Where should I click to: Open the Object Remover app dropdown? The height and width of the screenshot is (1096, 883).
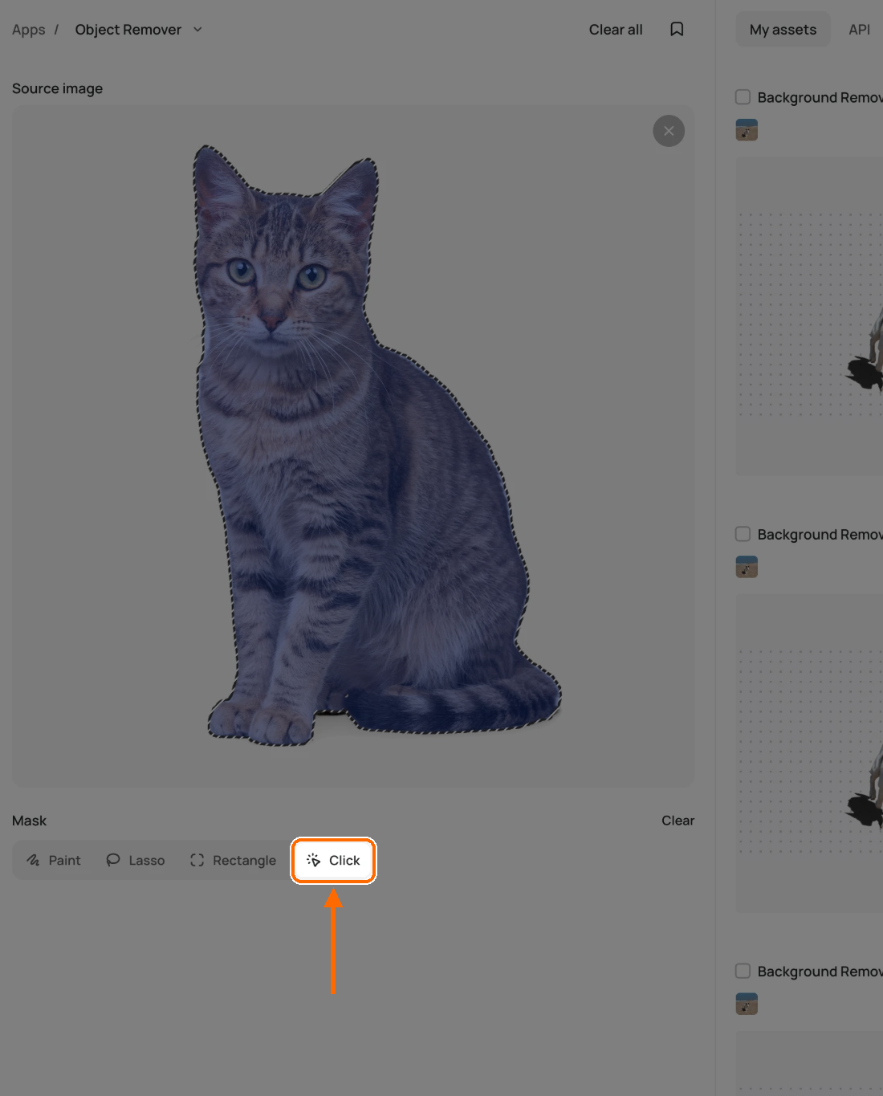point(138,30)
